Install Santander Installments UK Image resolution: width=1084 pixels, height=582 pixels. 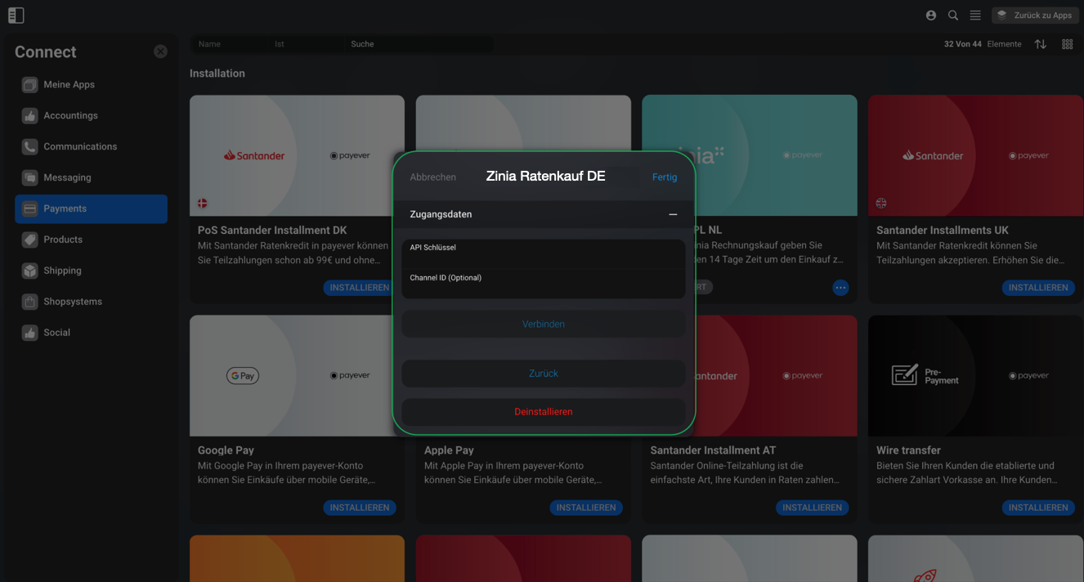[1038, 288]
